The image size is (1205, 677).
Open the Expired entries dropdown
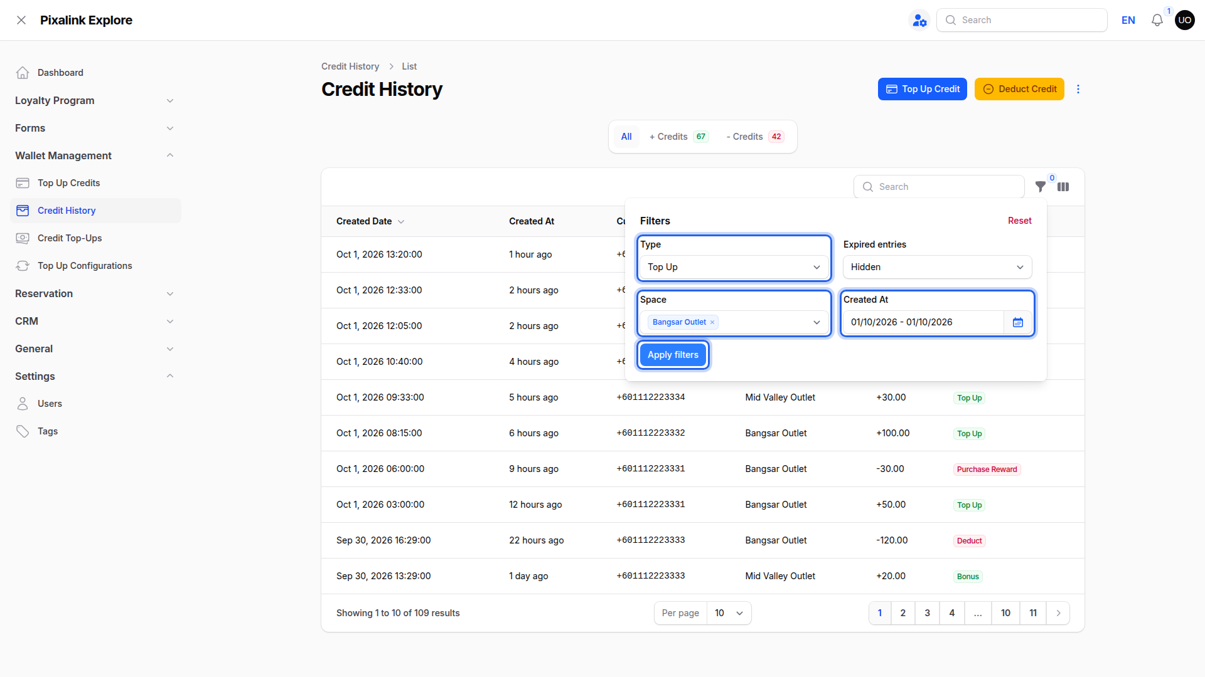(x=937, y=267)
